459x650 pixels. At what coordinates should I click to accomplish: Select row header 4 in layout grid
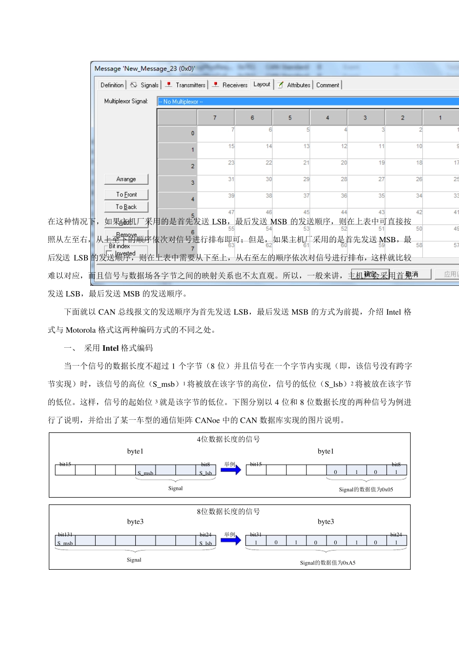177,199
